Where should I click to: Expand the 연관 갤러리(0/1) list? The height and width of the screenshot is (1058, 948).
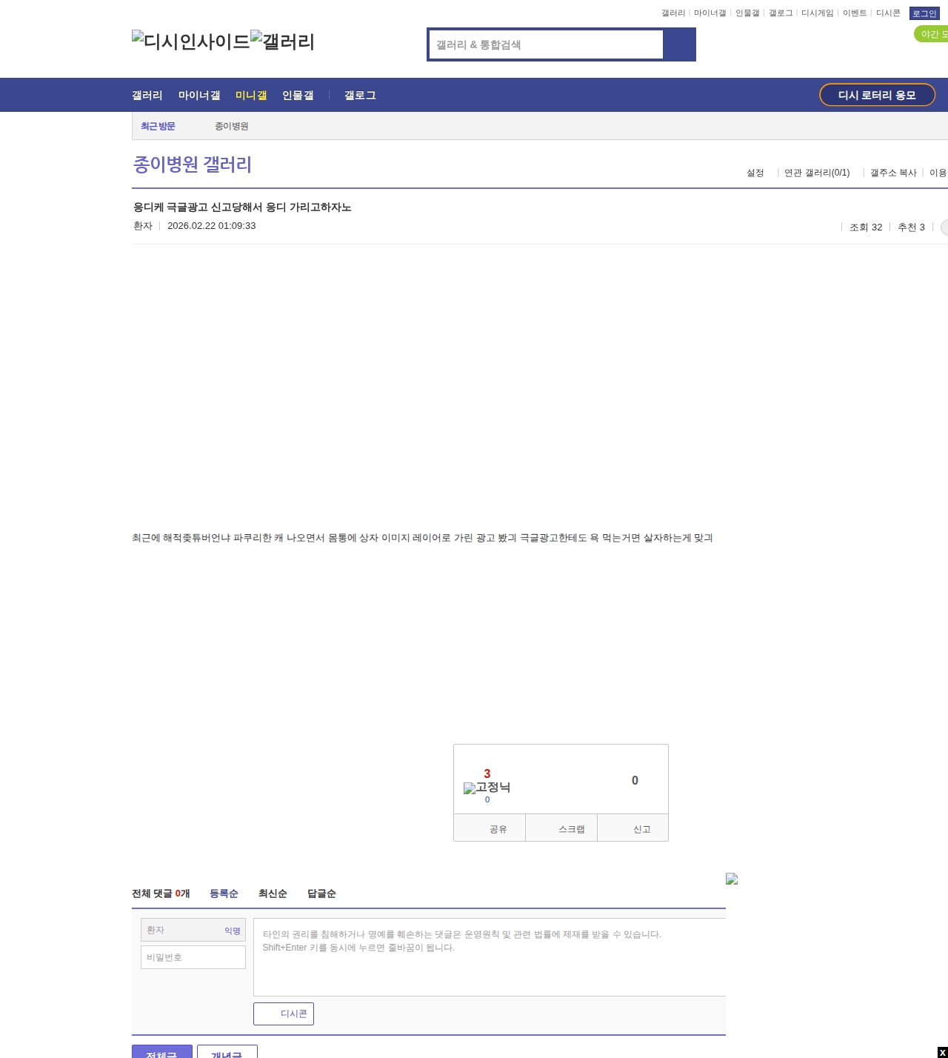[x=816, y=173]
